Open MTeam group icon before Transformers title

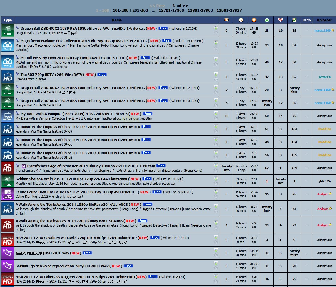(x=24, y=166)
